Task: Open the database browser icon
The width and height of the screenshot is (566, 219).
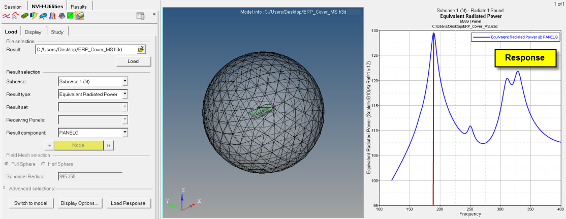Action: [141, 16]
